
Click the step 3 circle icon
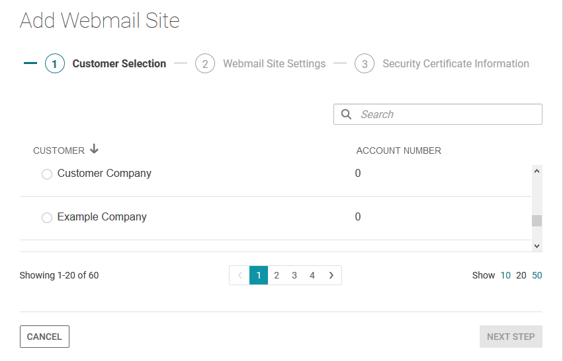365,64
